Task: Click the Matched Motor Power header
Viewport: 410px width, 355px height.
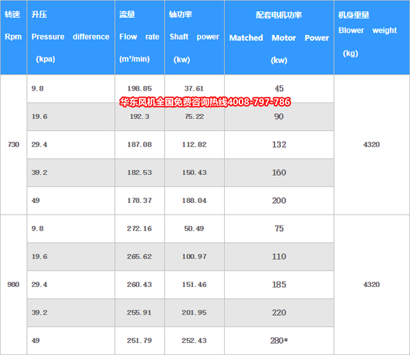Action: 278,38
